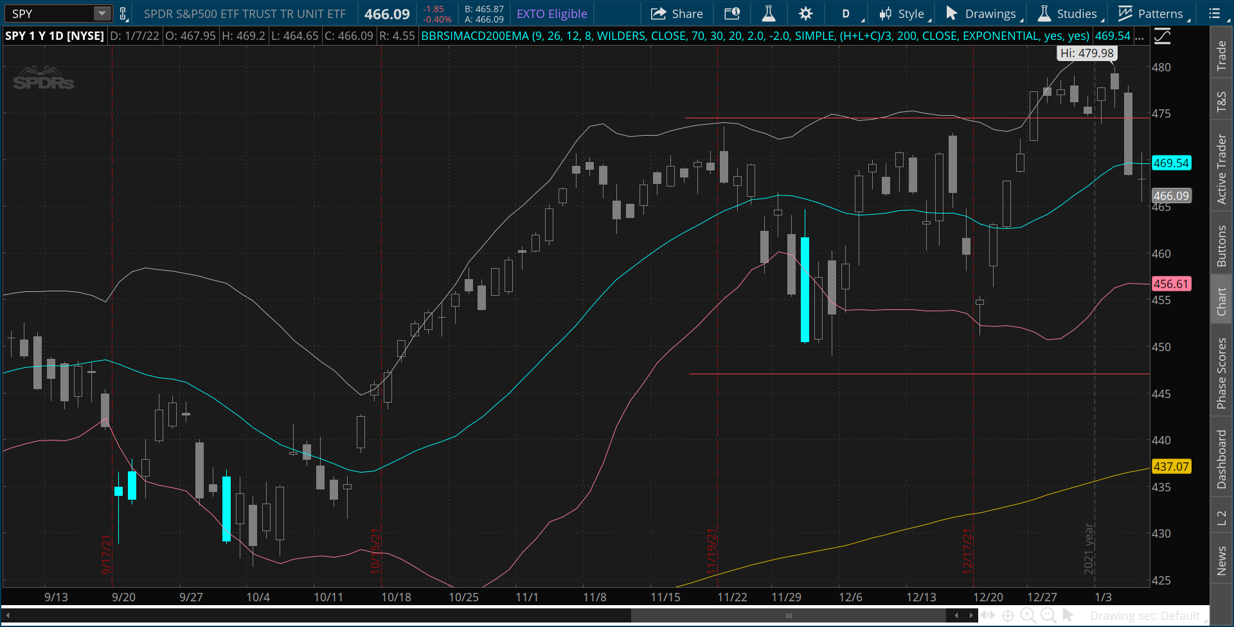Open the symbol link clipboard icon
1234x627 pixels.
coord(123,14)
